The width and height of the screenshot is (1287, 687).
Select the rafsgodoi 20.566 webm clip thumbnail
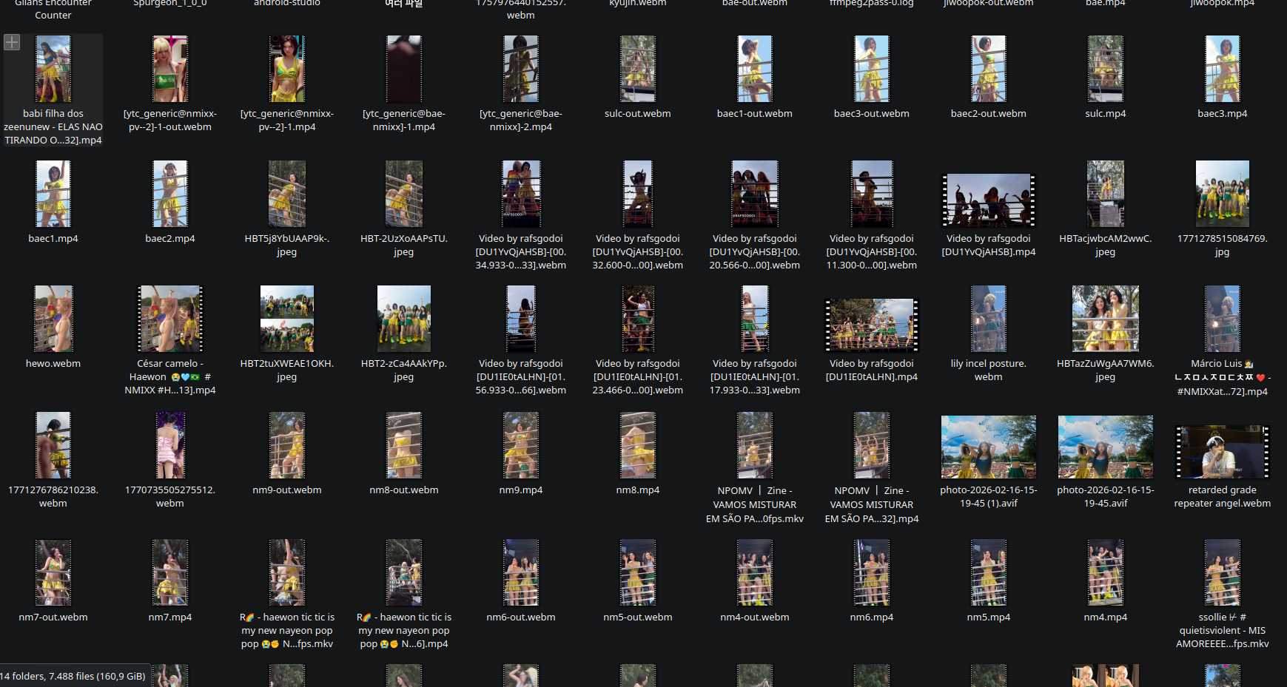755,194
